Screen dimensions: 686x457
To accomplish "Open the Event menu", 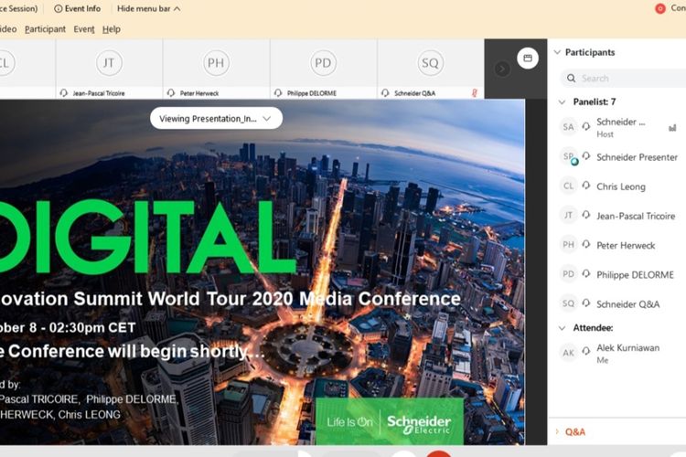I will [84, 29].
